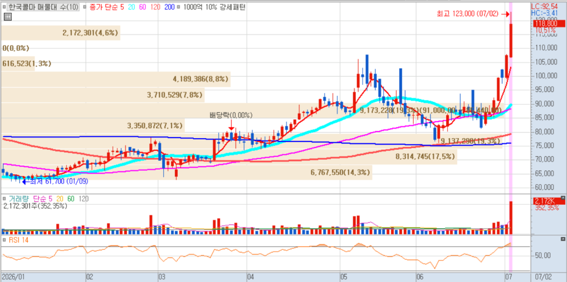The height and width of the screenshot is (282, 567).
Task: Click the small button atop RSI panel axis
Action: click(x=563, y=239)
